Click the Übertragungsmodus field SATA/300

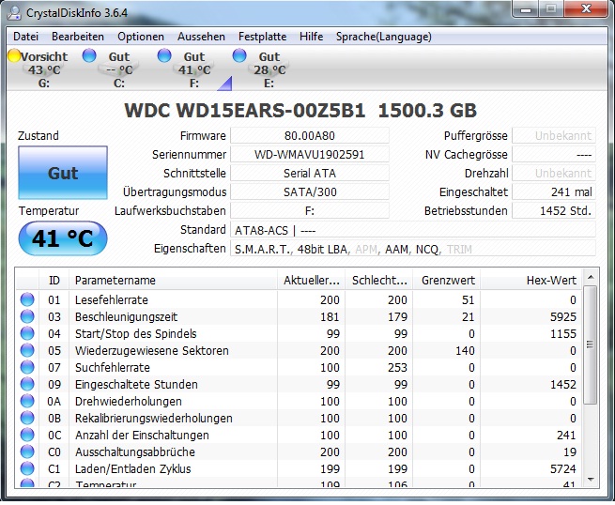(310, 191)
